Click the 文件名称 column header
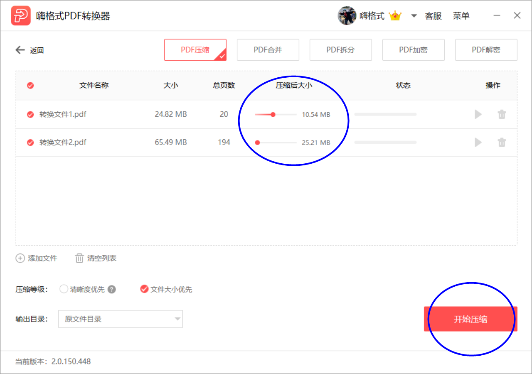Viewport: 532px width, 374px height. coord(94,85)
